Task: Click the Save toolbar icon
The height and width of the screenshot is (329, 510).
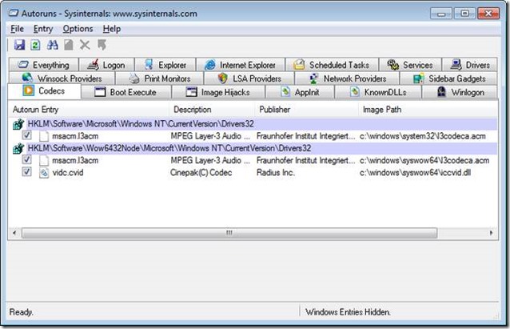Action: (x=19, y=45)
